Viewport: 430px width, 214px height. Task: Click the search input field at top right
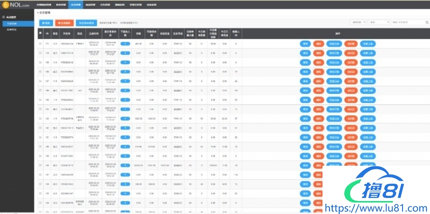tap(408, 22)
